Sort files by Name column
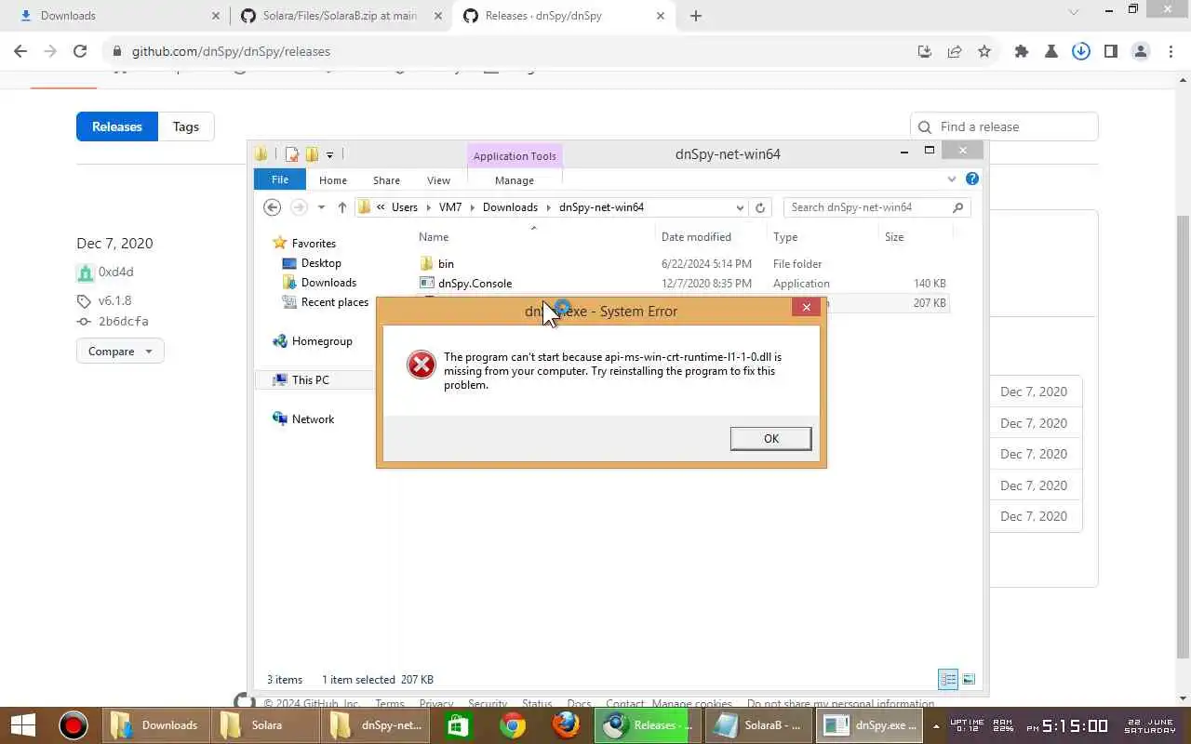The image size is (1191, 744). point(434,237)
